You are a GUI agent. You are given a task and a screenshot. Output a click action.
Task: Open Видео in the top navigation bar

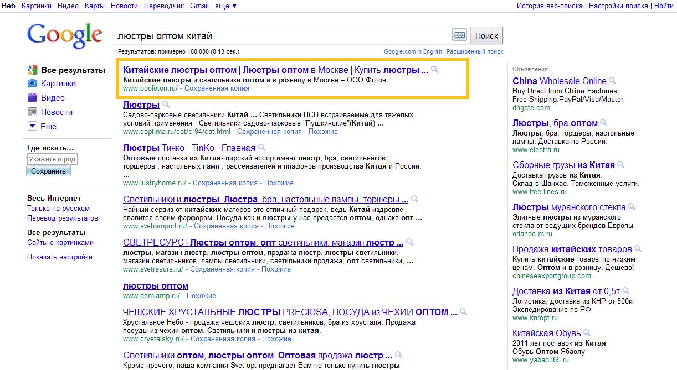[x=68, y=6]
